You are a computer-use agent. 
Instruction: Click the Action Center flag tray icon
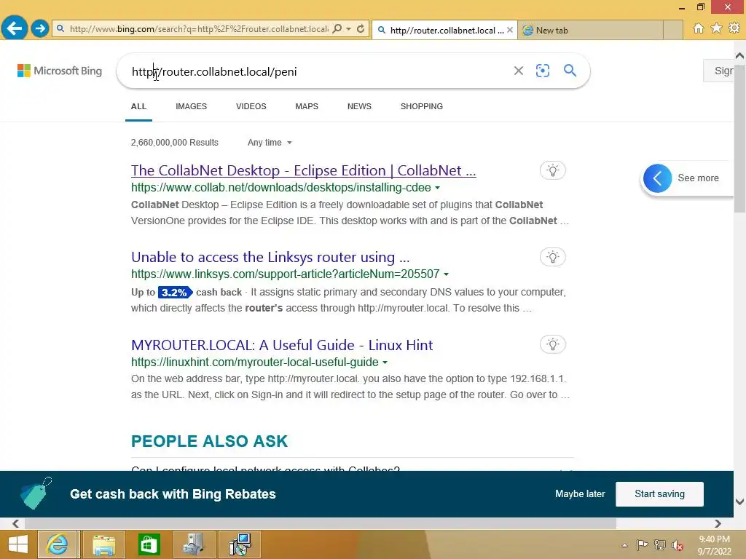coord(643,545)
